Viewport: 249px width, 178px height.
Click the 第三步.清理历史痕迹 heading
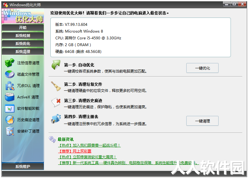(x=83, y=101)
